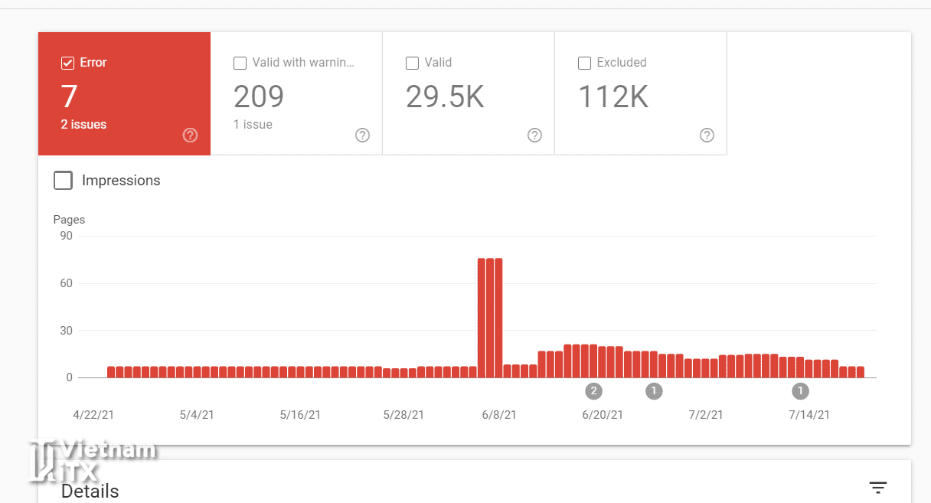Screen dimensions: 931x503
Task: Enable the Valid with warnings checkbox
Action: pos(240,63)
